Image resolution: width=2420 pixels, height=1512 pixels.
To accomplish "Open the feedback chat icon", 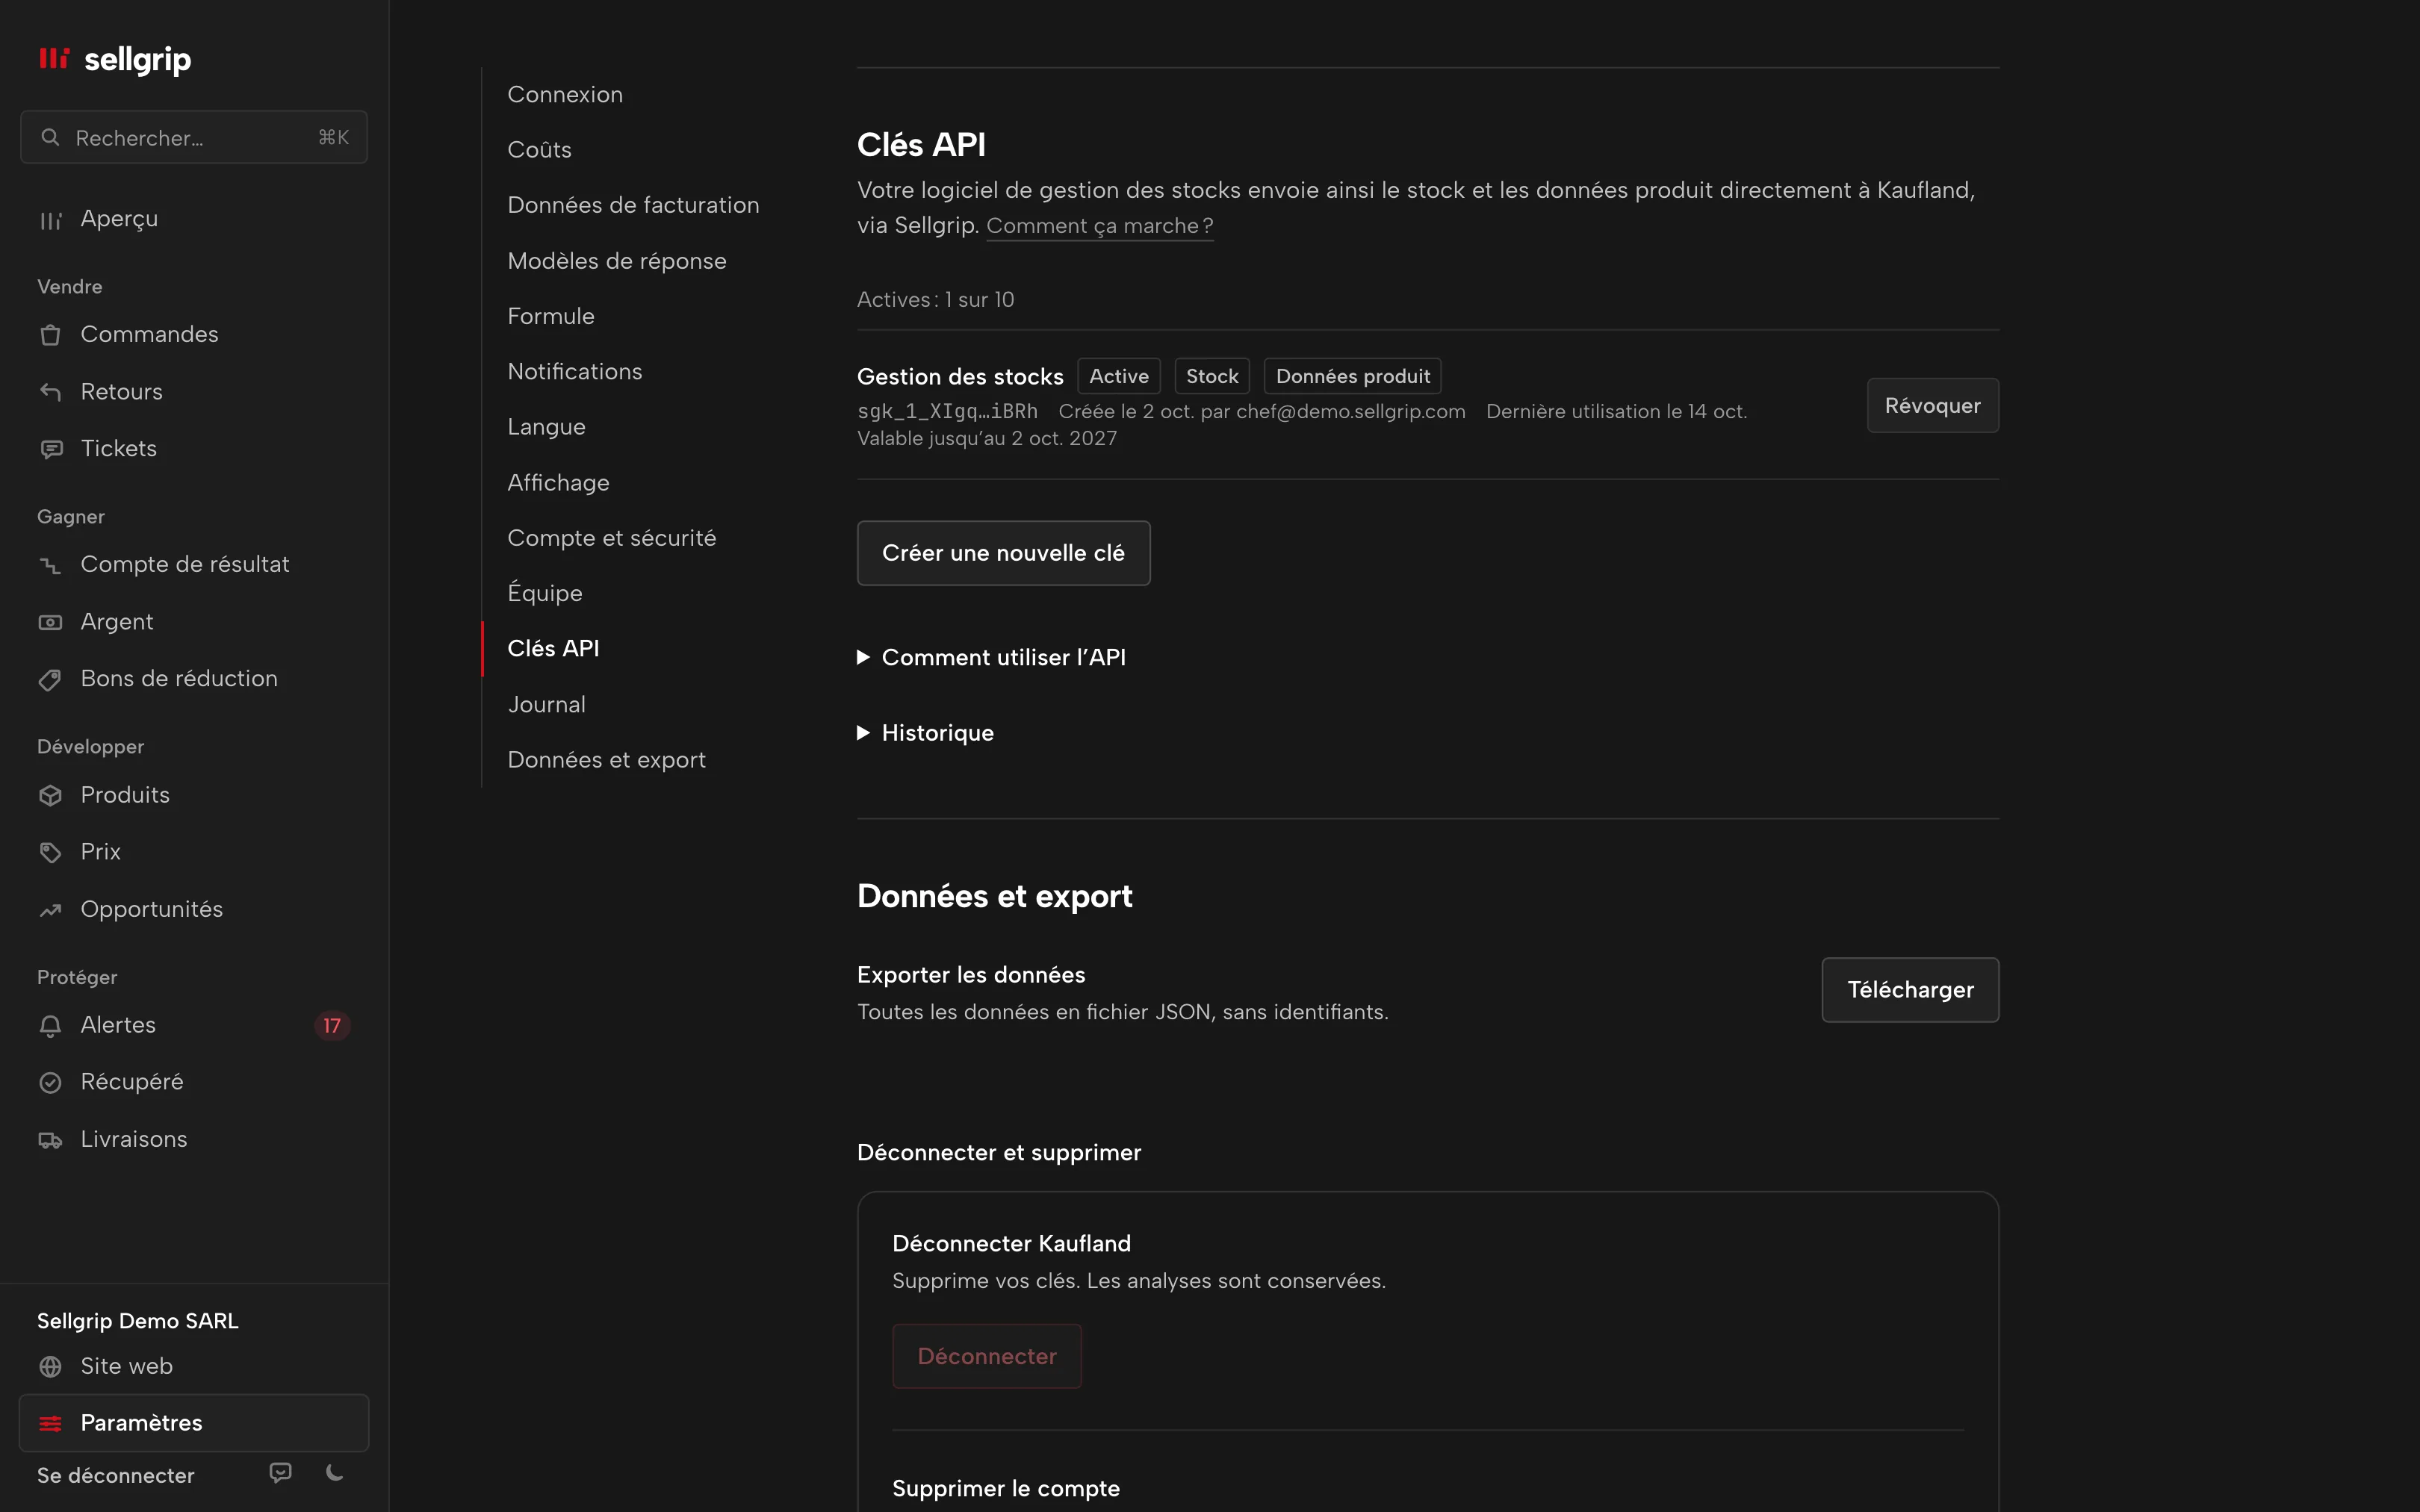I will 281,1473.
